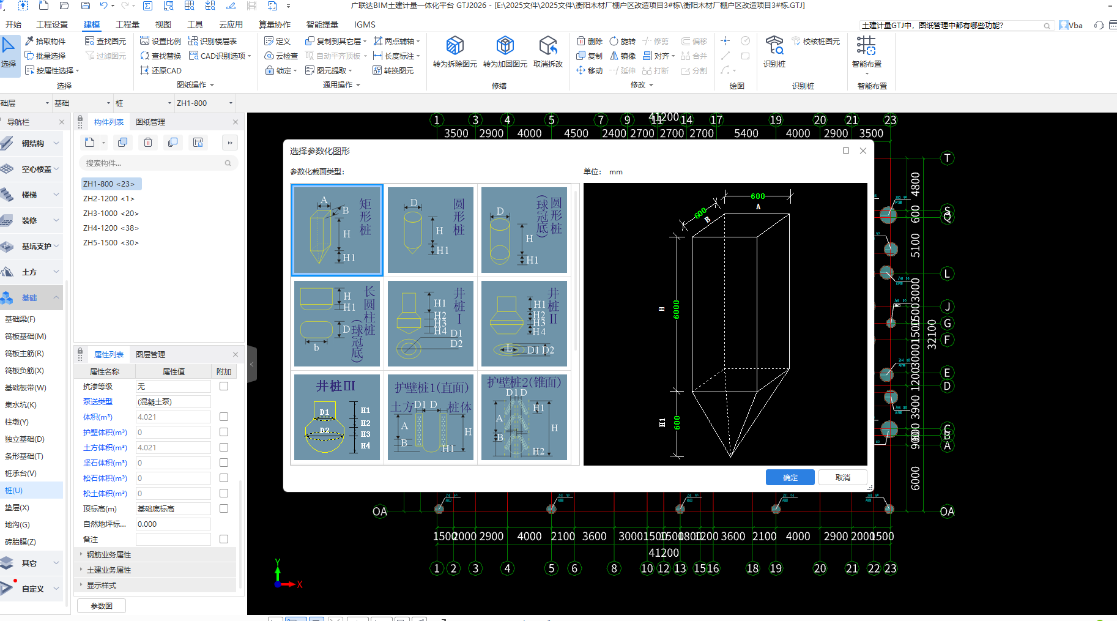Open the 基础 category dropdown
The height and width of the screenshot is (621, 1117).
[83, 103]
